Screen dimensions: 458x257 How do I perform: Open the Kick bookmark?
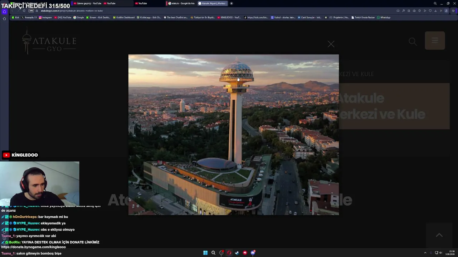point(15,17)
